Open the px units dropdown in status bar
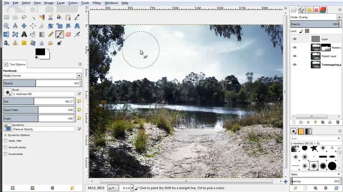The width and height of the screenshot is (343, 192). (113, 188)
